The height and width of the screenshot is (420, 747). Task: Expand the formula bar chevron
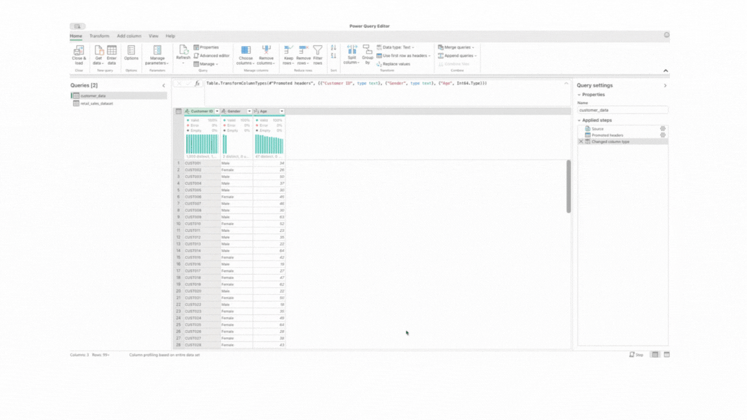(x=566, y=84)
